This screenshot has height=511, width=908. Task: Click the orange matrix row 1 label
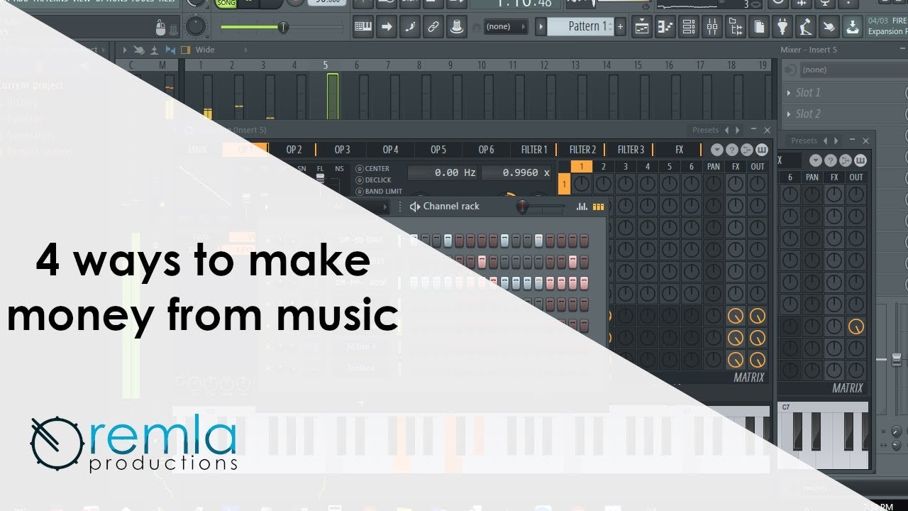pyautogui.click(x=564, y=184)
